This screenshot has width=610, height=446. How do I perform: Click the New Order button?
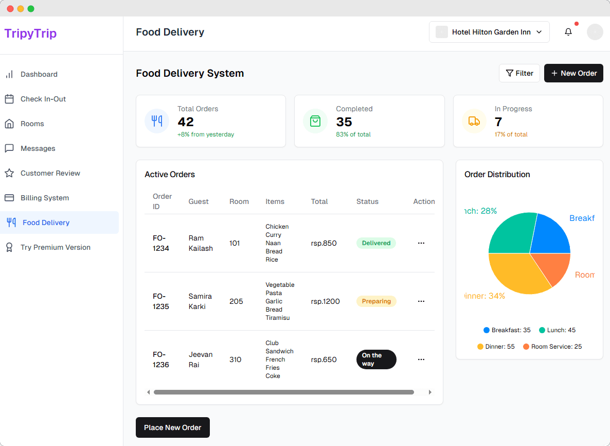click(573, 73)
